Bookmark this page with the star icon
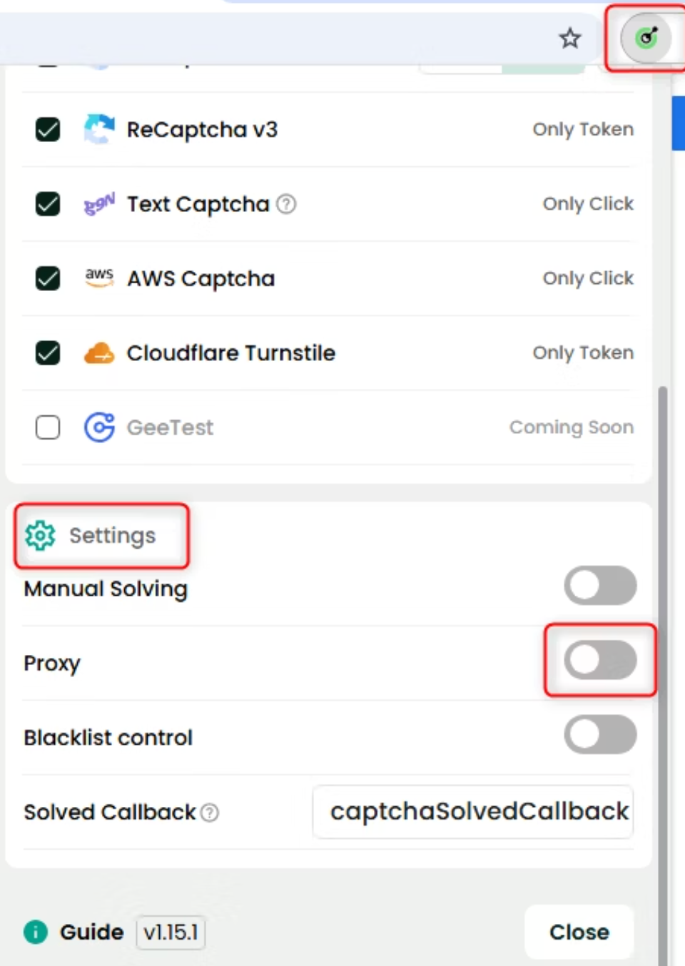 (x=569, y=38)
